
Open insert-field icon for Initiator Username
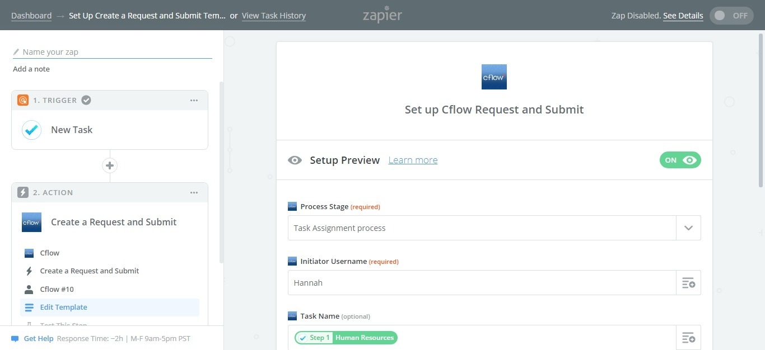pos(689,283)
